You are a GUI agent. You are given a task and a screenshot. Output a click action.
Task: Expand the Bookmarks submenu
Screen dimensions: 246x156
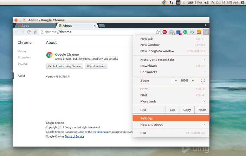[x=171, y=72]
